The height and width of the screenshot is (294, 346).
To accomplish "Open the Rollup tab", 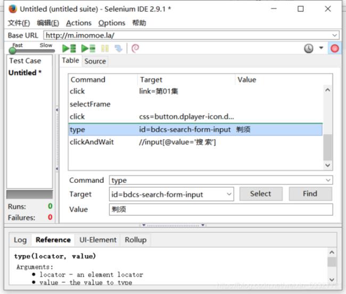I will click(136, 240).
